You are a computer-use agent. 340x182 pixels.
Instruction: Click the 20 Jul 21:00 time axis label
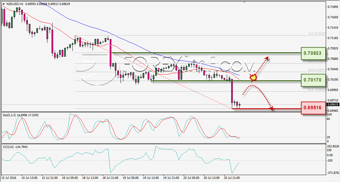pos(232,178)
